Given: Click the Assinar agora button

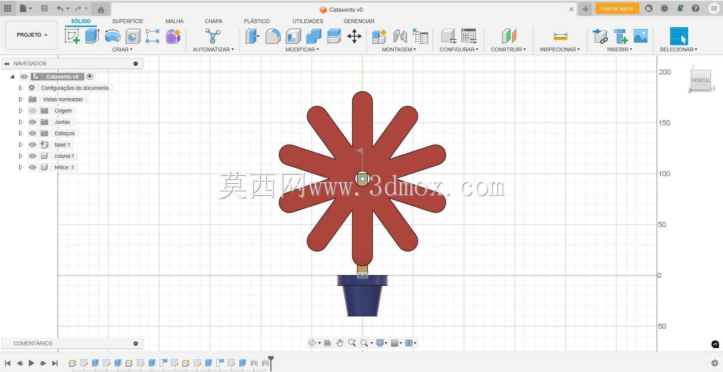Looking at the screenshot, I should point(617,8).
